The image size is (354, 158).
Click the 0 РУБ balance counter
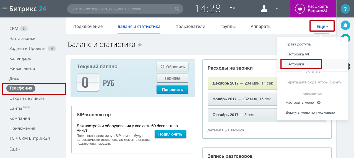[95, 83]
